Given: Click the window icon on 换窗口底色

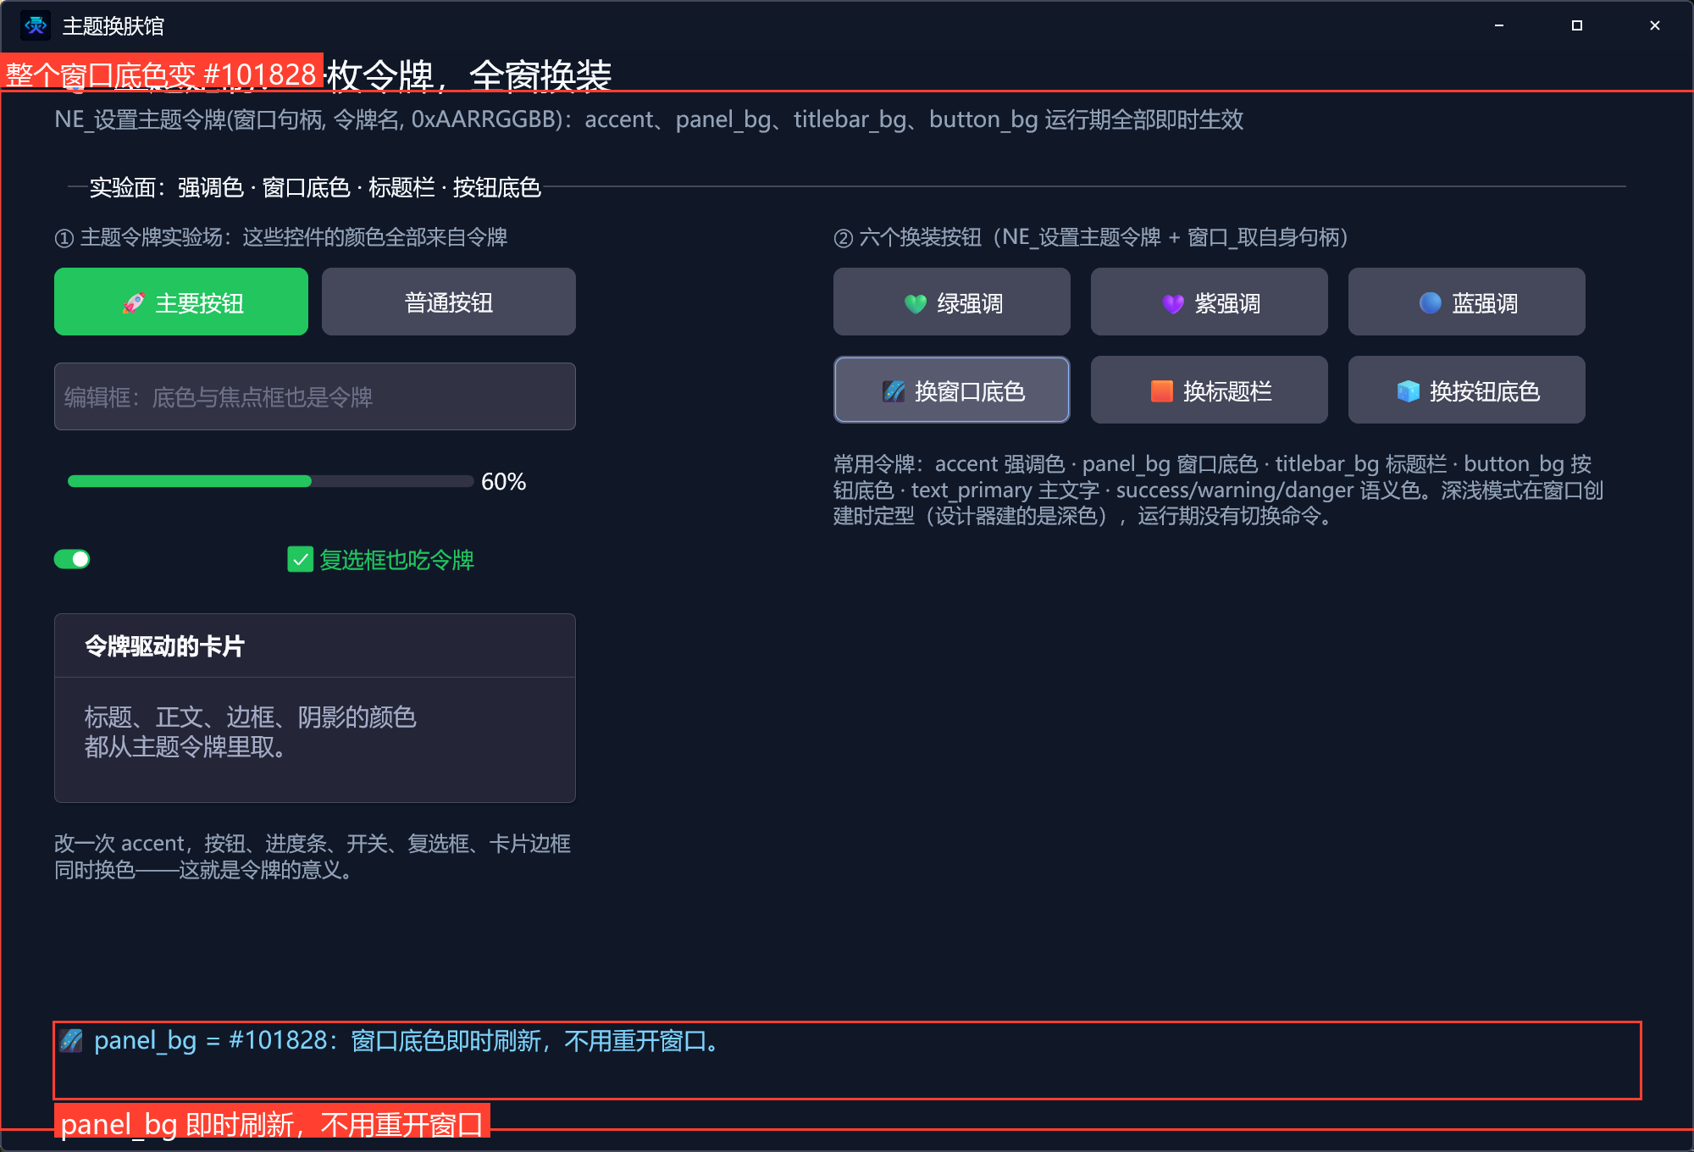Looking at the screenshot, I should (x=894, y=391).
